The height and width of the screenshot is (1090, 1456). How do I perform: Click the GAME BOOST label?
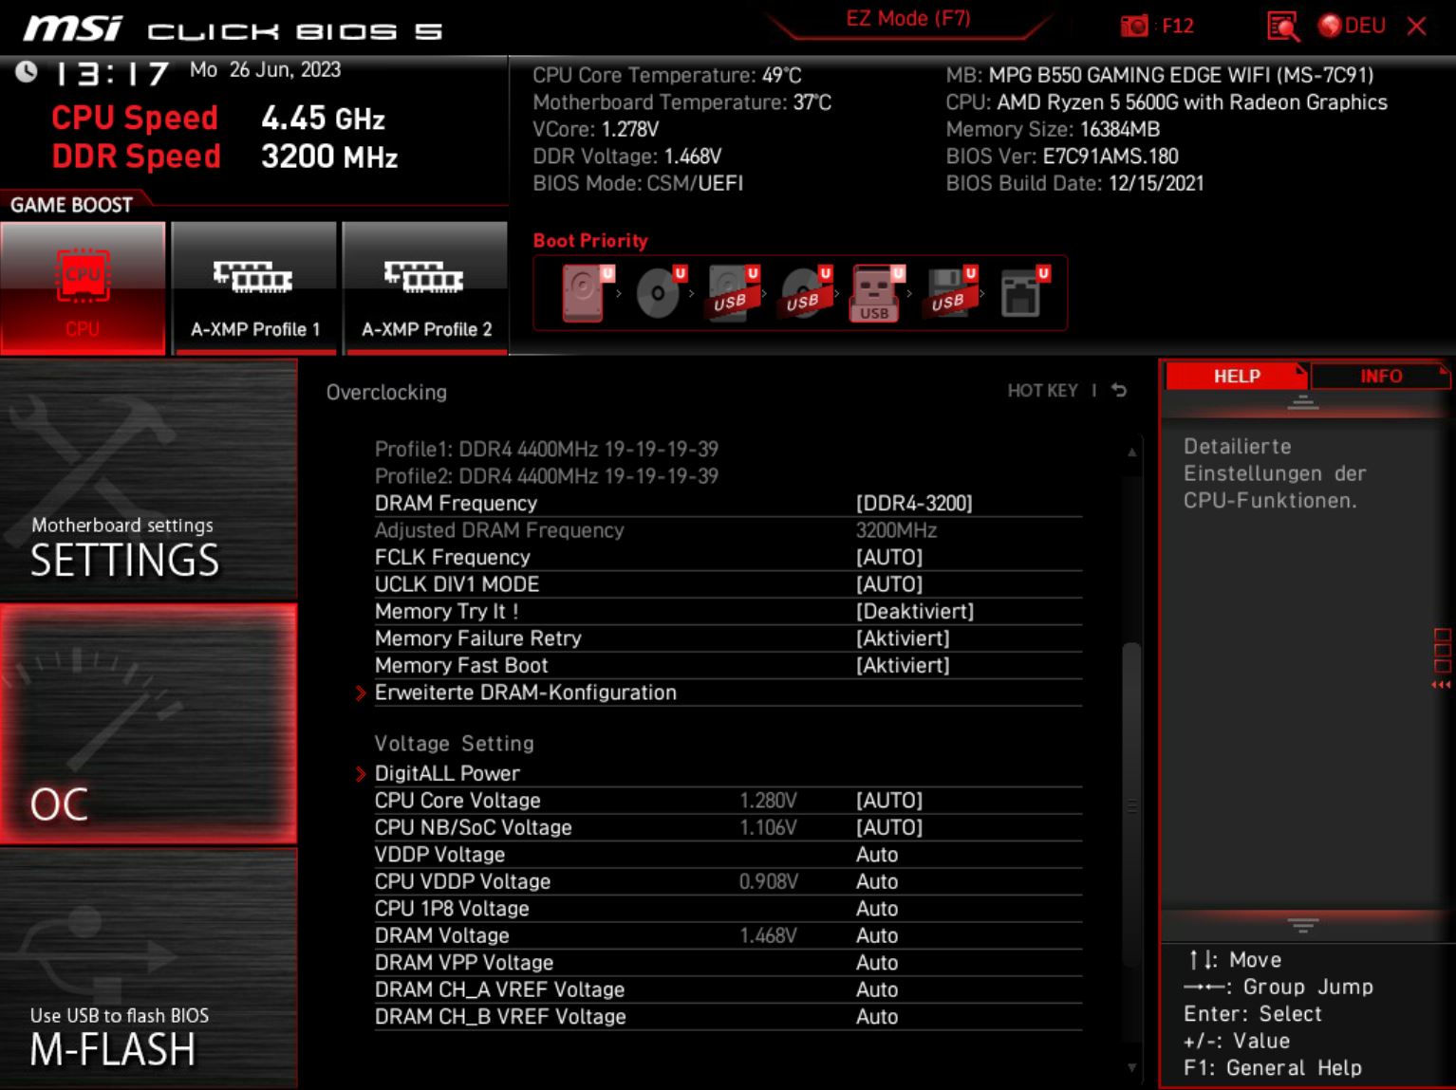(71, 205)
